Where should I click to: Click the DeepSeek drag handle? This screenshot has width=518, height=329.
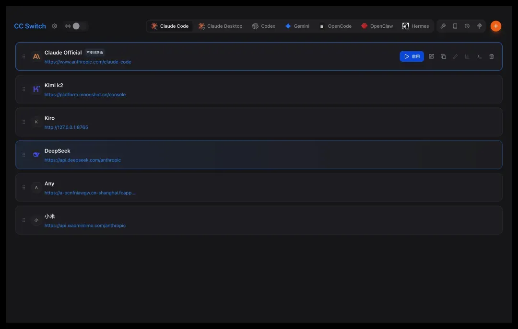tap(24, 154)
